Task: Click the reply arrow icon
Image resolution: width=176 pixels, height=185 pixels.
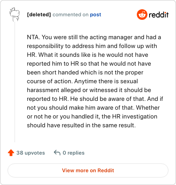Action: (57, 153)
